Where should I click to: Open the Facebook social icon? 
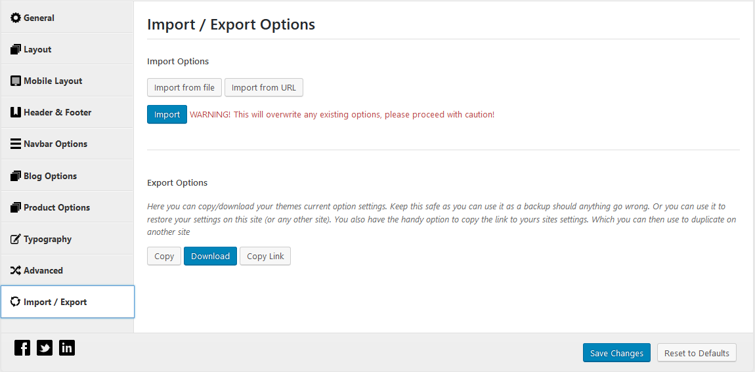coord(22,348)
